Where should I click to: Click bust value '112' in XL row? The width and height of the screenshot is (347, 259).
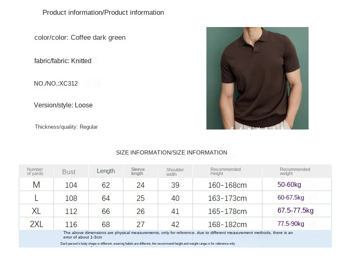click(x=71, y=211)
